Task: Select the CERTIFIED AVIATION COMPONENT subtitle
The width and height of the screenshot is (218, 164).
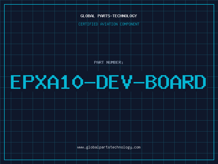Action: coord(109,24)
